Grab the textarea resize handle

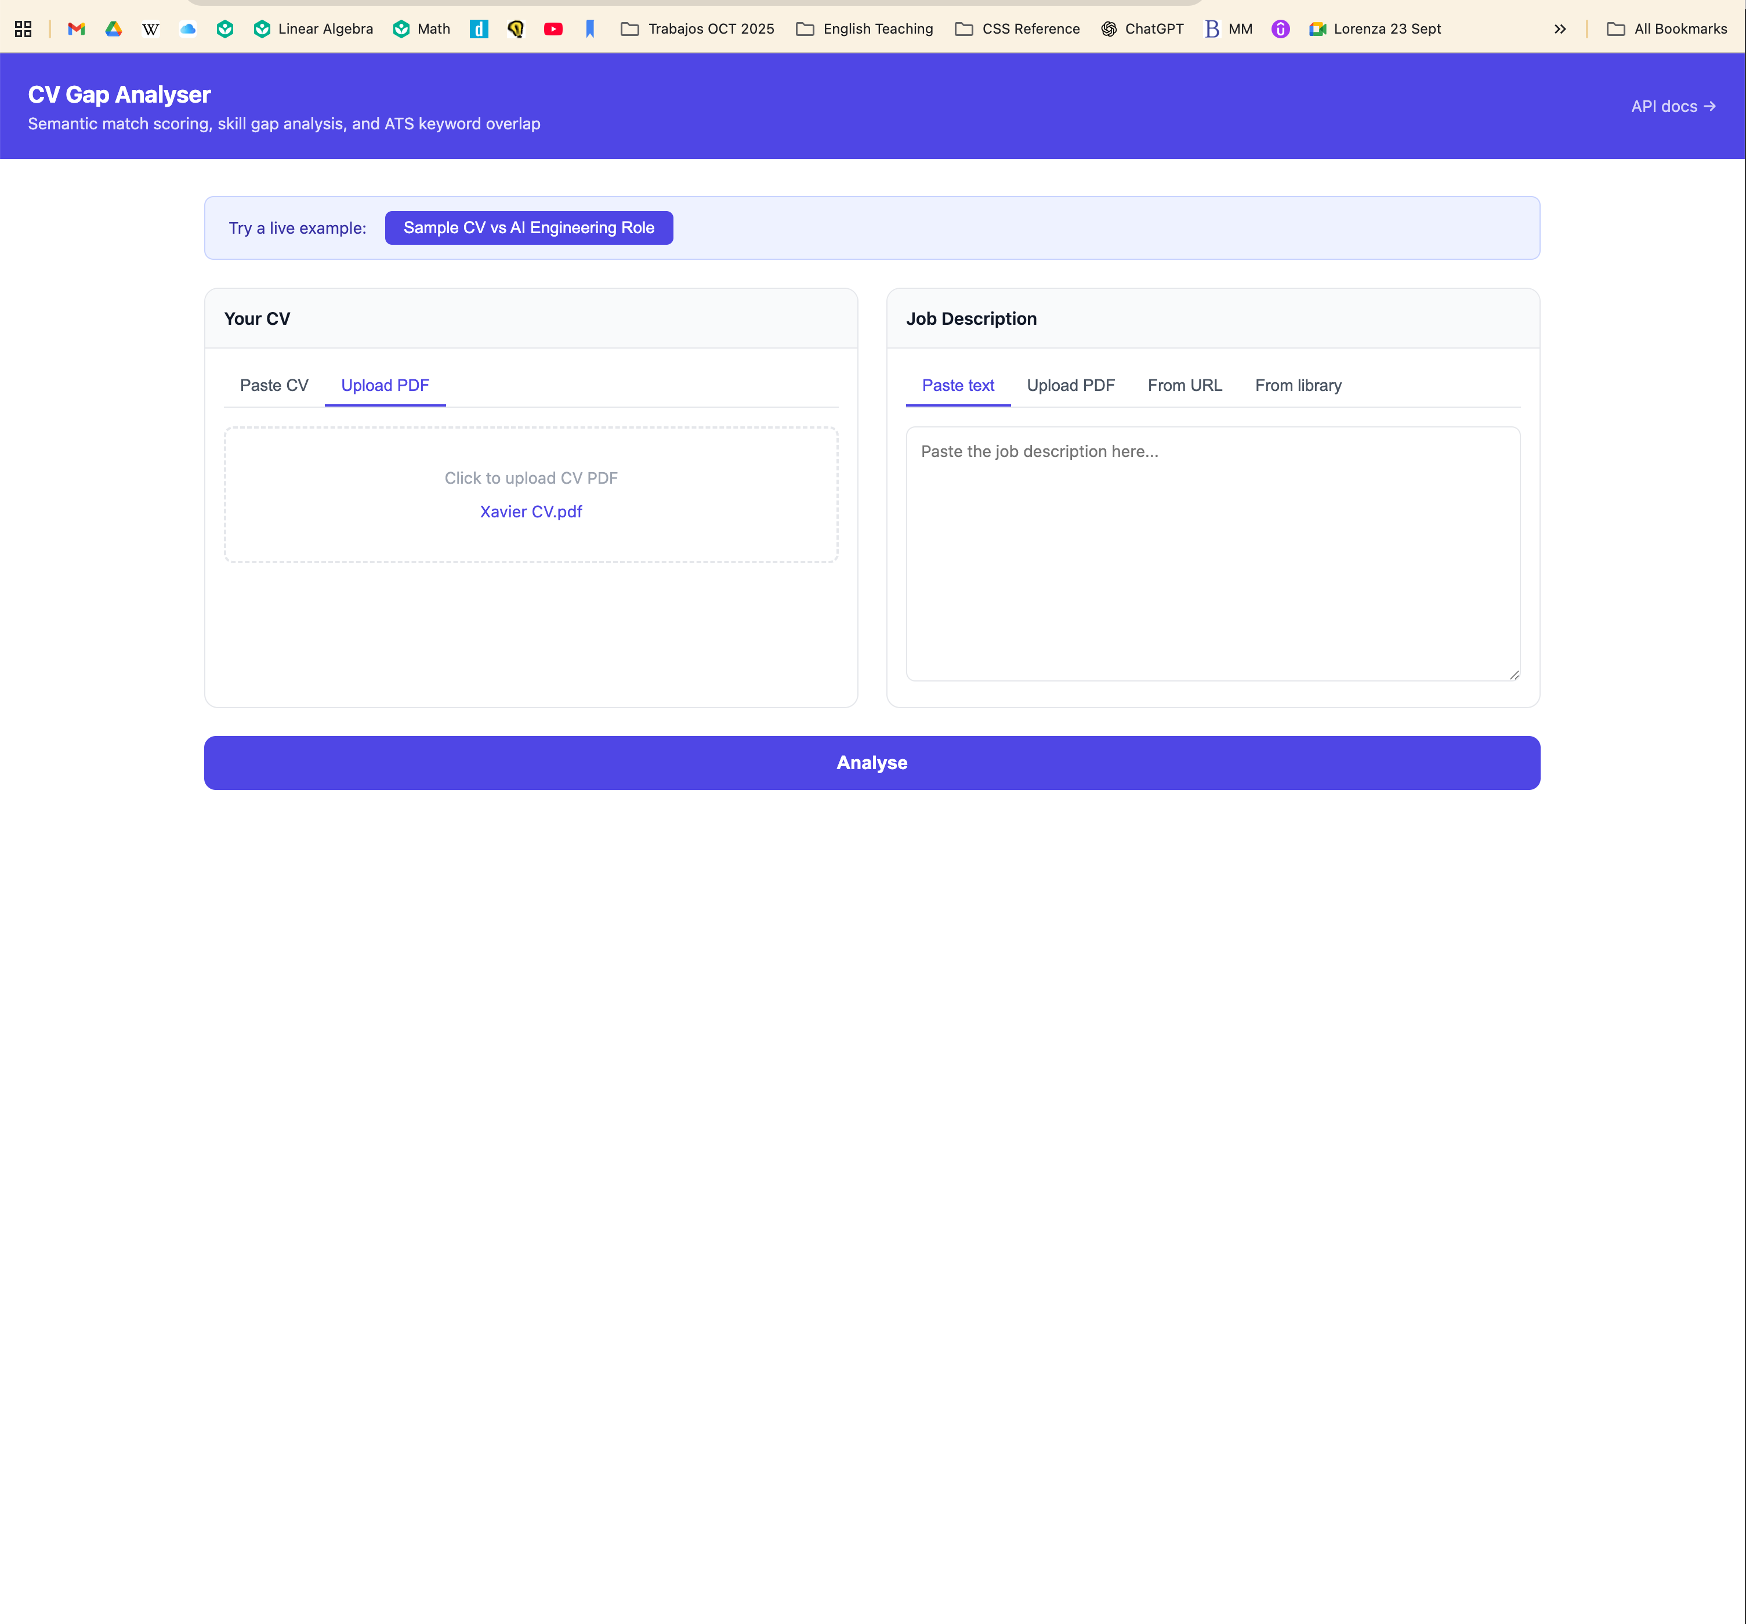click(1514, 675)
